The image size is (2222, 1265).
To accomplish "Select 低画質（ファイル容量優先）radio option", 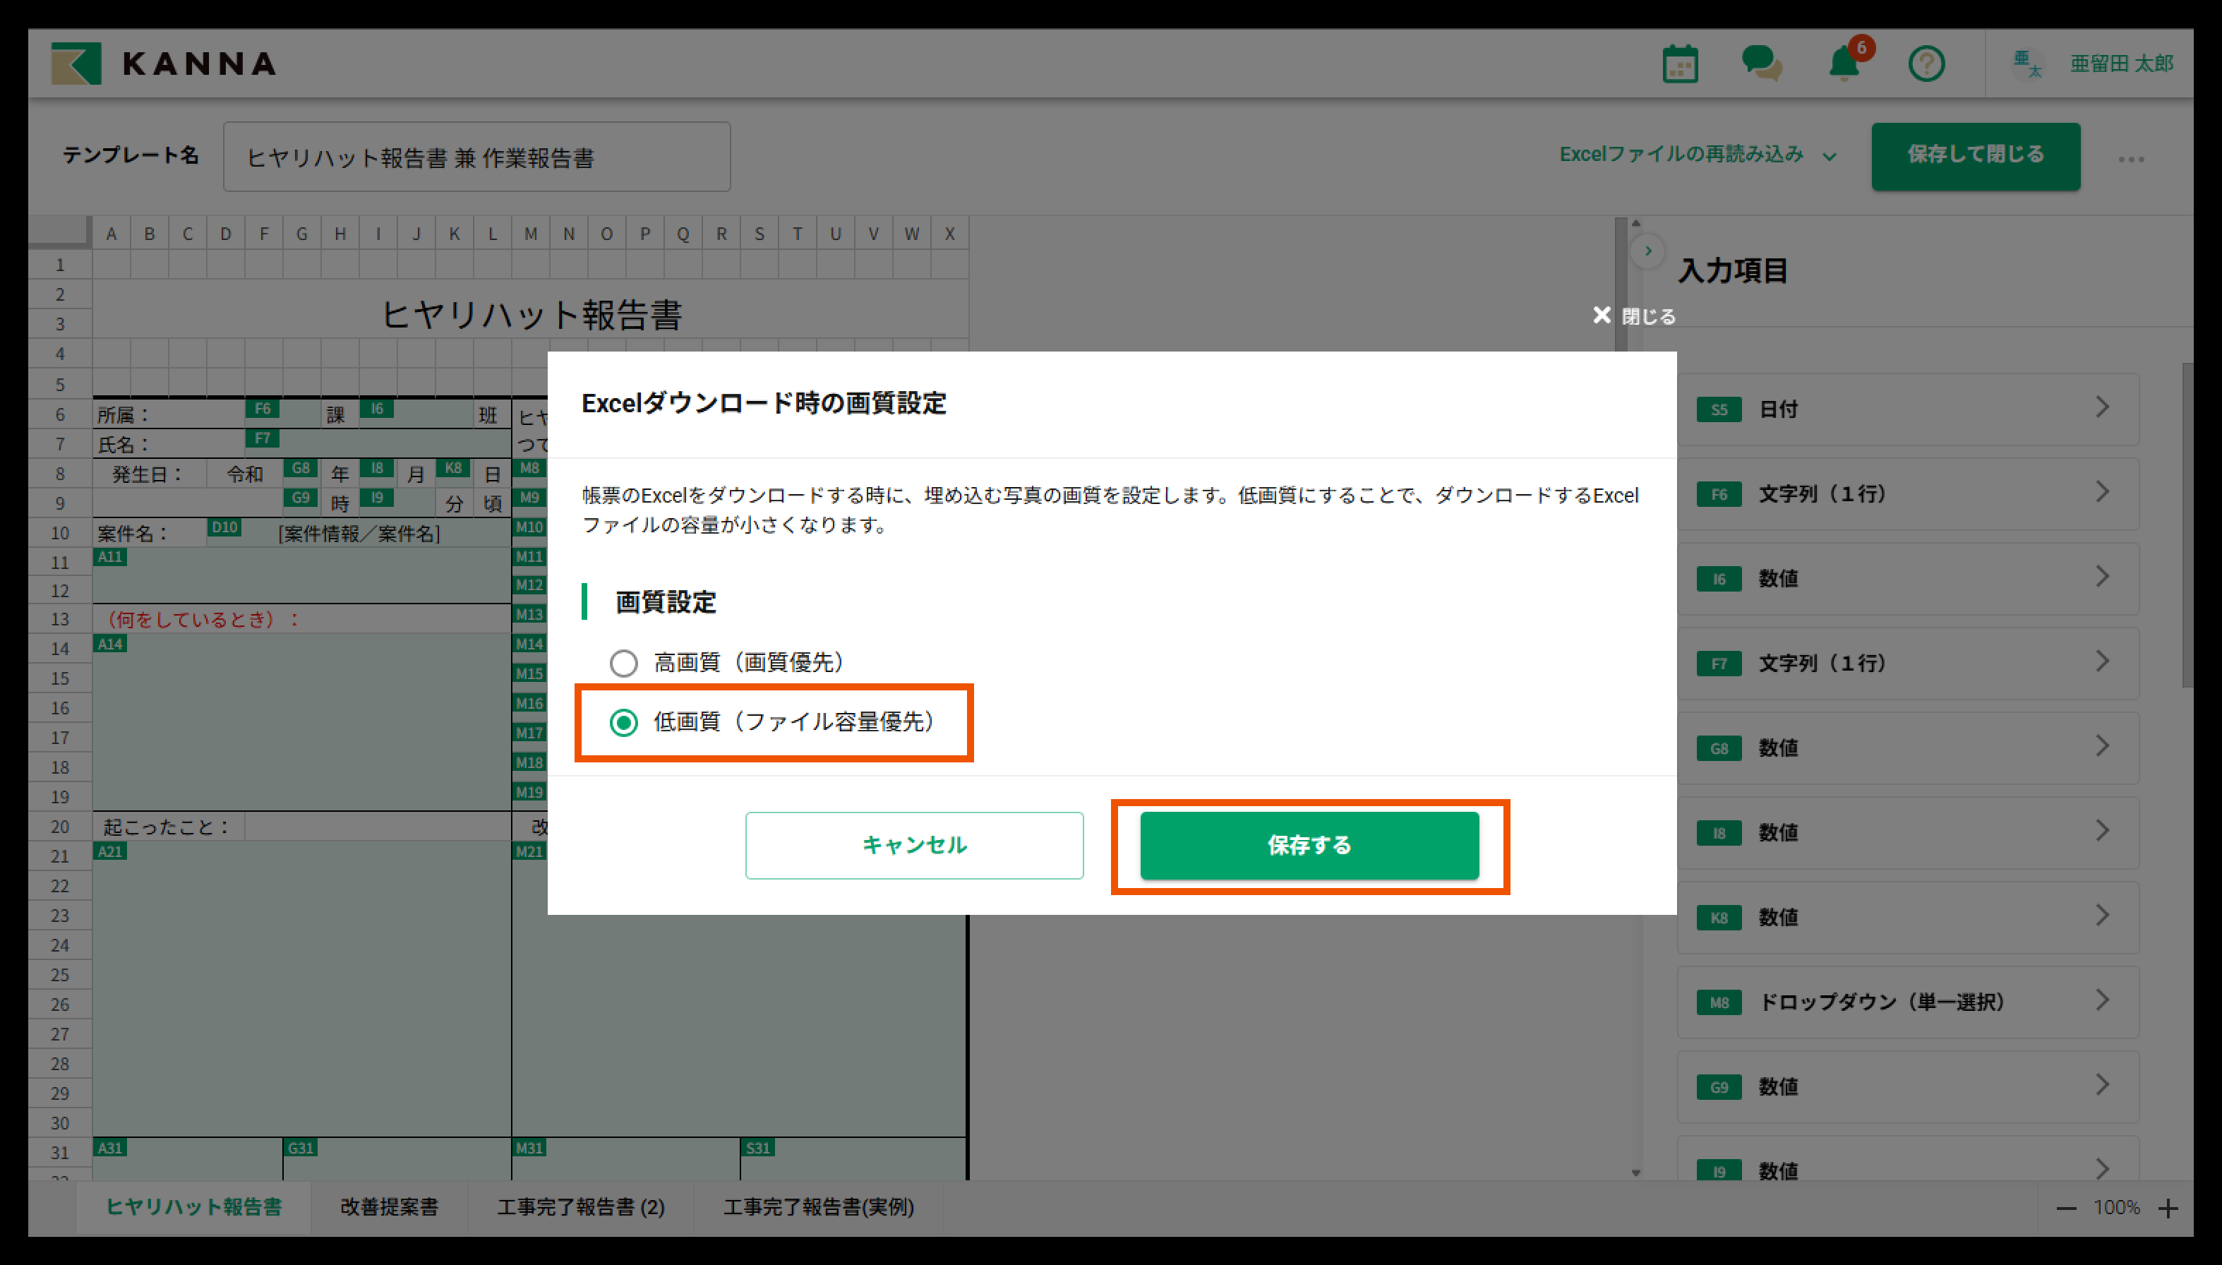I will 624,723.
